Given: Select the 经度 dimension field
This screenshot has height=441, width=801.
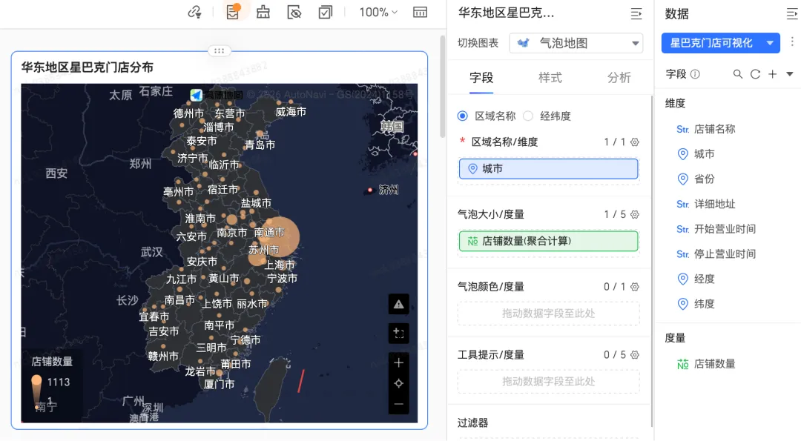Looking at the screenshot, I should [704, 279].
